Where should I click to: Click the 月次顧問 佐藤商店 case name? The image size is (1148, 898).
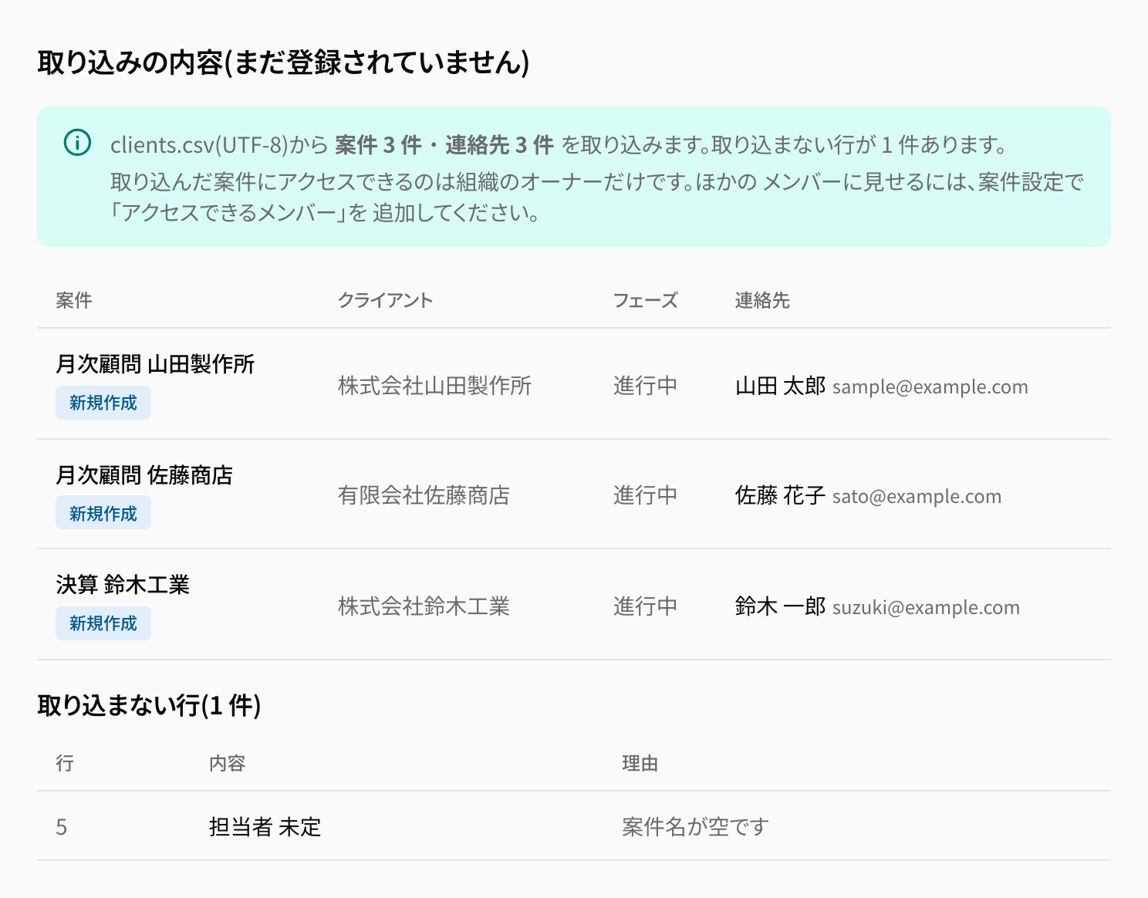coord(144,475)
